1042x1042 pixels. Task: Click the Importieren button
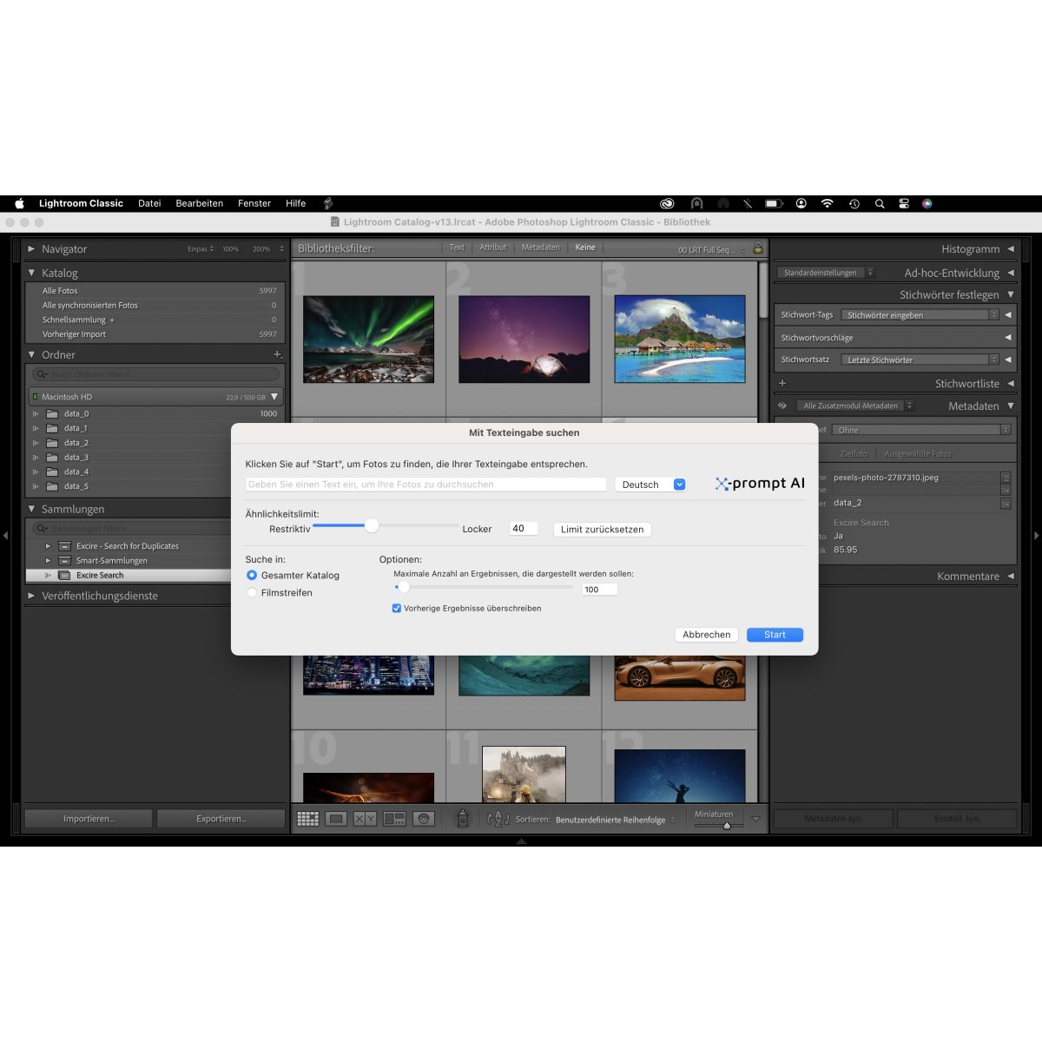(89, 819)
